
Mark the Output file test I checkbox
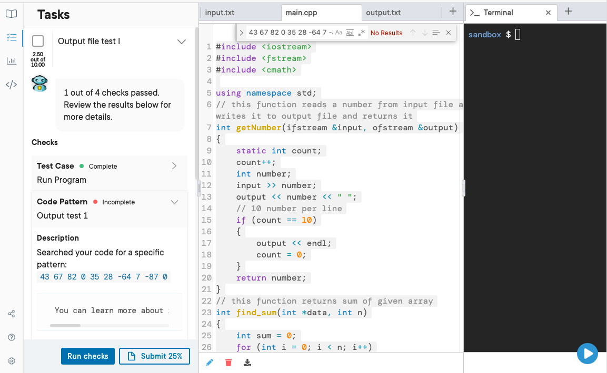(37, 41)
